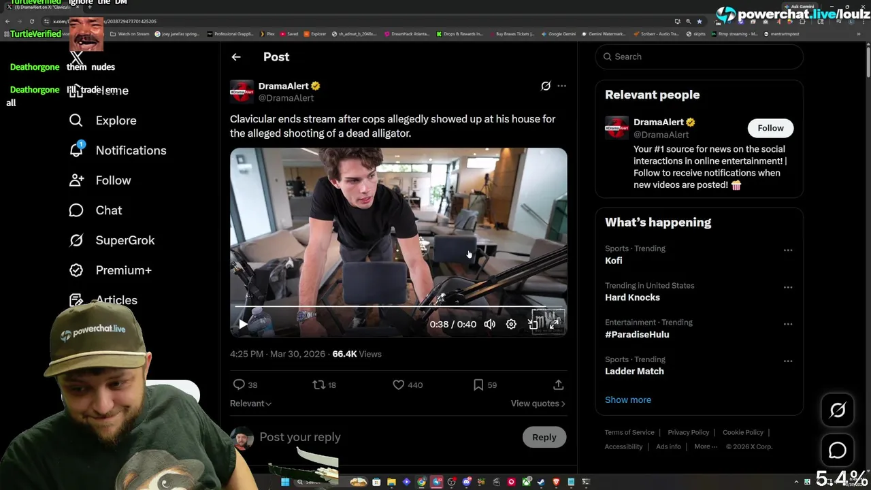Click the SuperGrok sidebar icon

coord(76,240)
